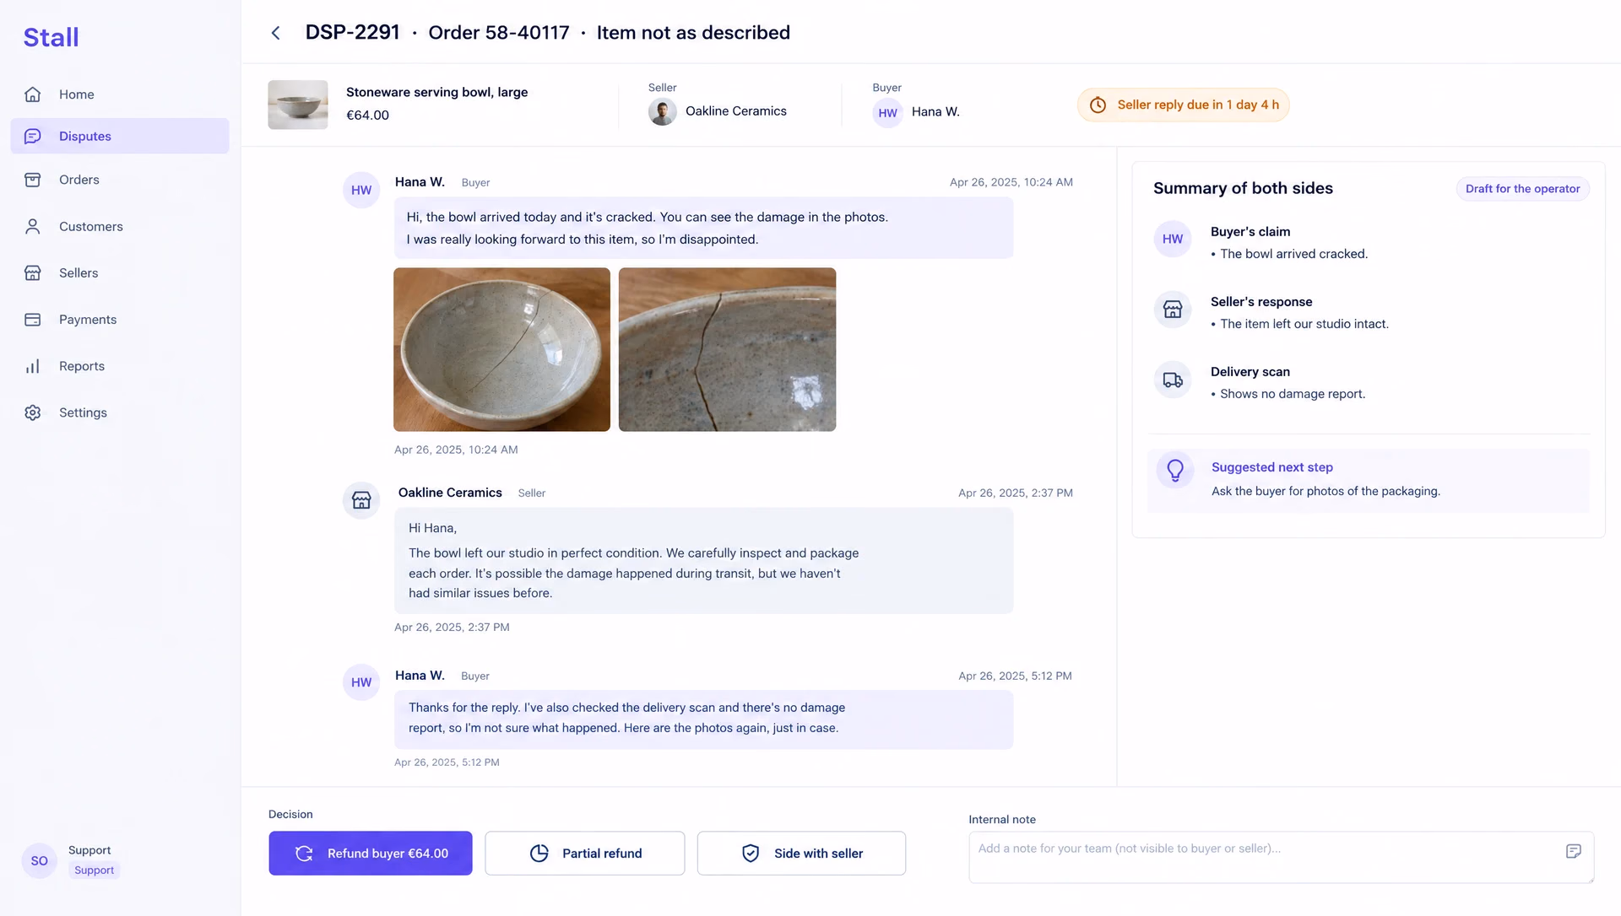
Task: Choose Side with seller
Action: pyautogui.click(x=801, y=854)
